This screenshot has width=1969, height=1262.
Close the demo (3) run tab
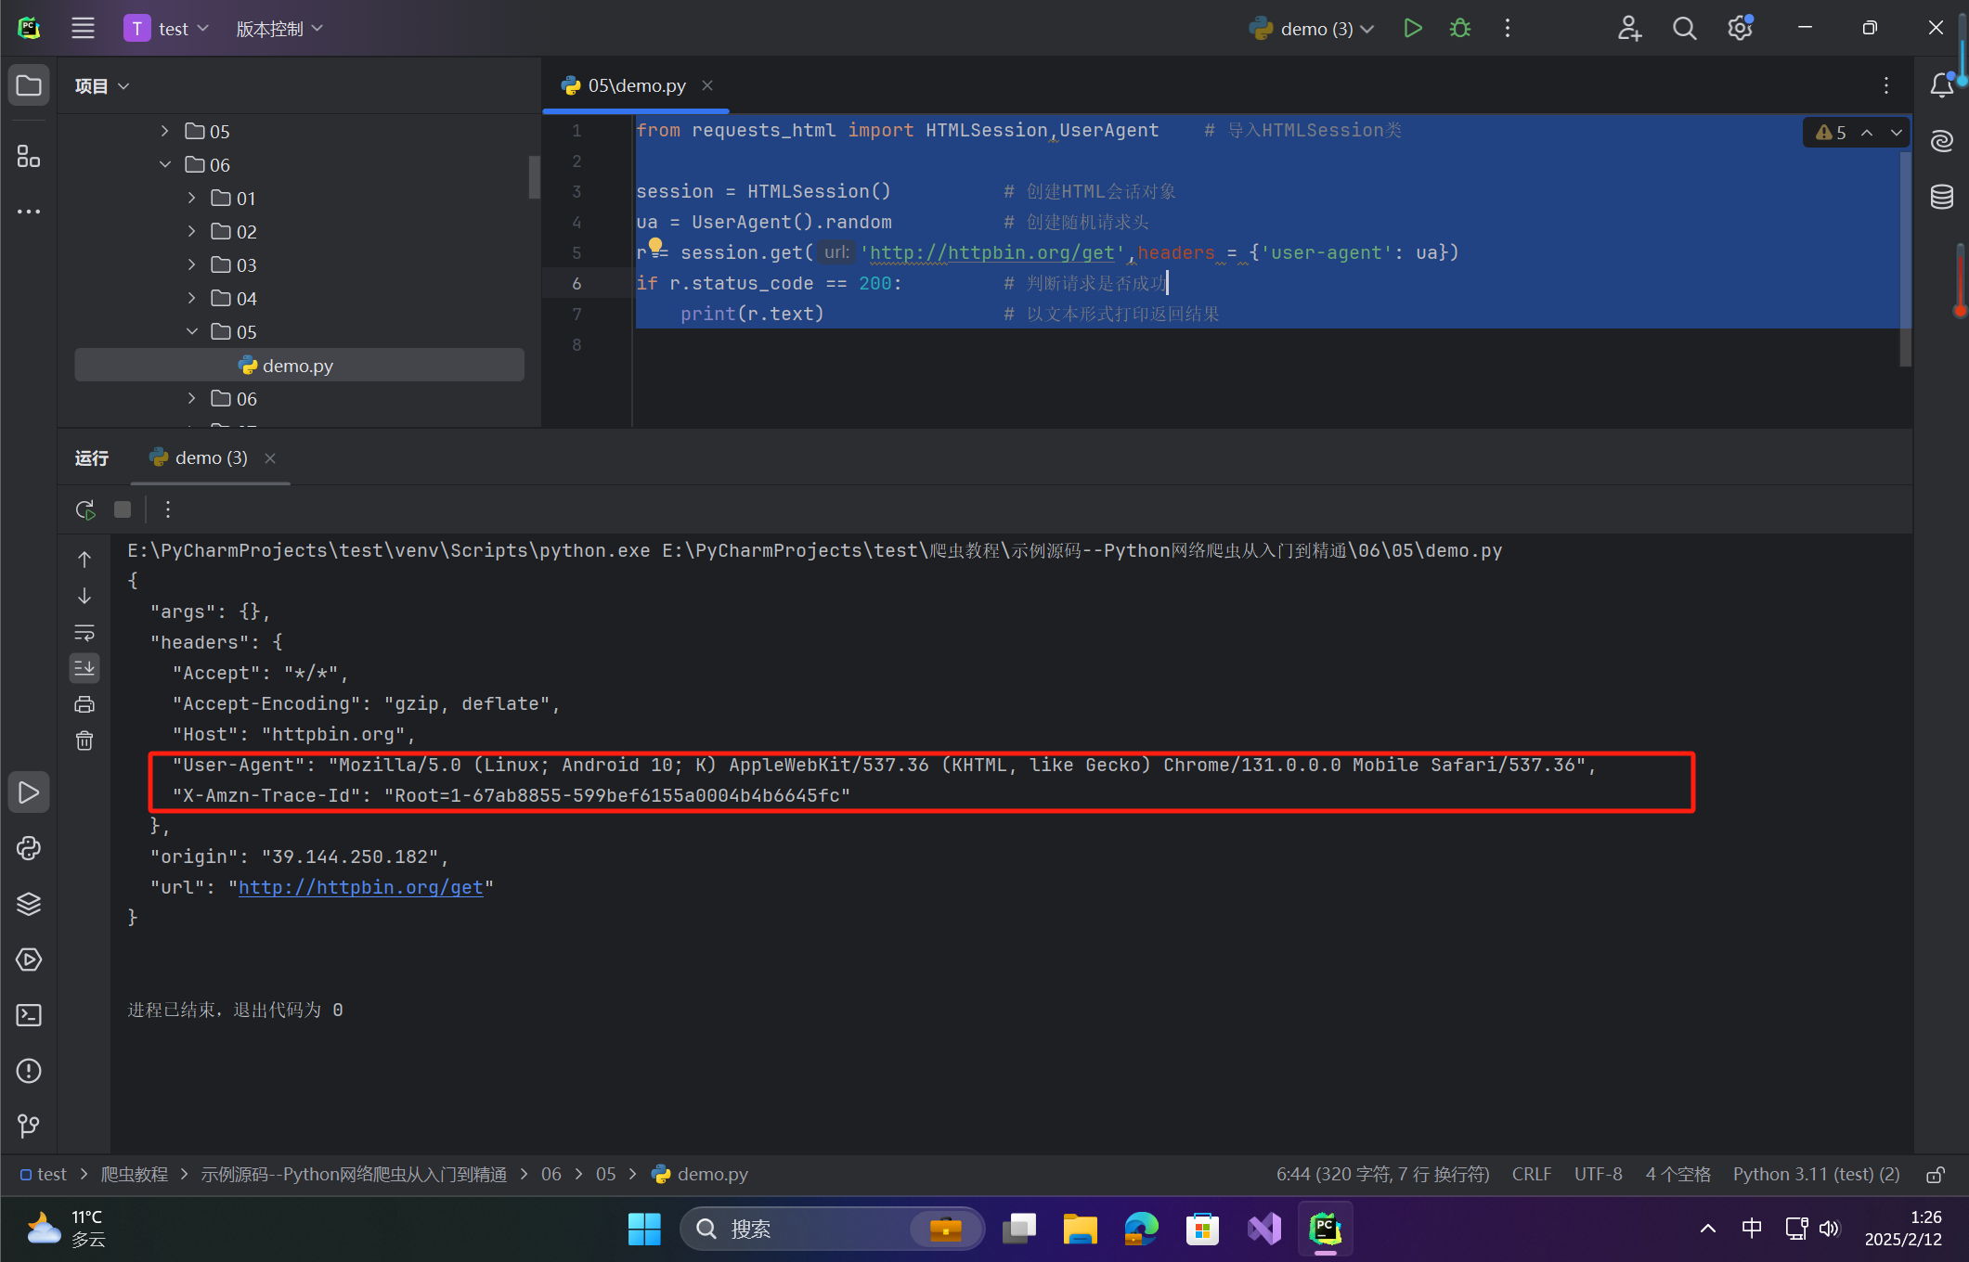(270, 458)
